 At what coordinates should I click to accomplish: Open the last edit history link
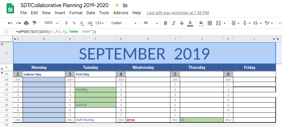178,13
